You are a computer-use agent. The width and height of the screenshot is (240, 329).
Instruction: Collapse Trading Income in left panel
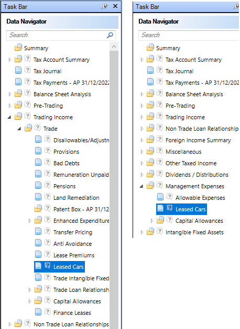pyautogui.click(x=9, y=117)
